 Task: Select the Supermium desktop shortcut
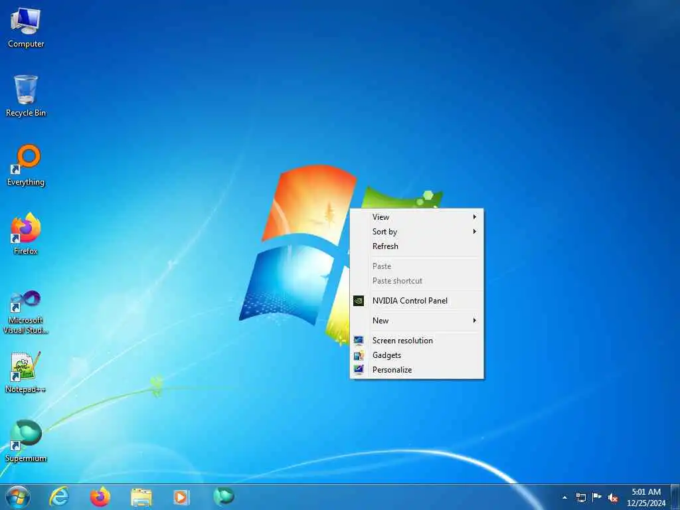tap(26, 442)
